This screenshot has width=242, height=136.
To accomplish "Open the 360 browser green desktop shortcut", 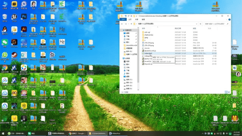I will point(5,56).
